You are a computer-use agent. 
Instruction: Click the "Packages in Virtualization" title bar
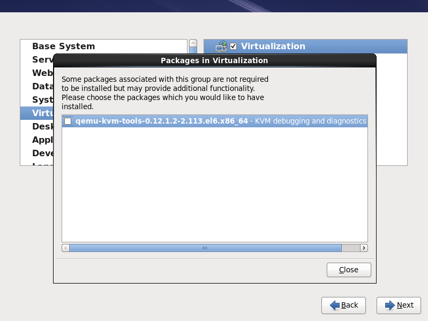(214, 60)
